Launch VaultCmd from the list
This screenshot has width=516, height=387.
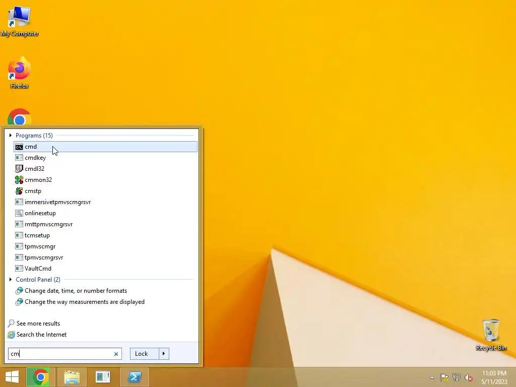[x=105, y=269]
